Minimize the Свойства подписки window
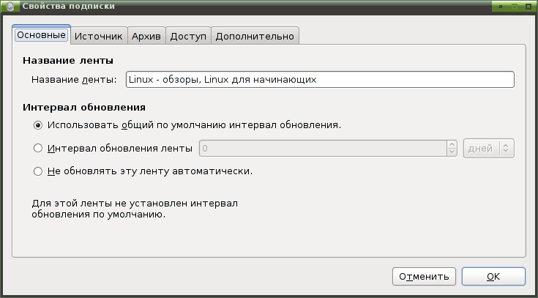538x298 pixels. [x=501, y=7]
